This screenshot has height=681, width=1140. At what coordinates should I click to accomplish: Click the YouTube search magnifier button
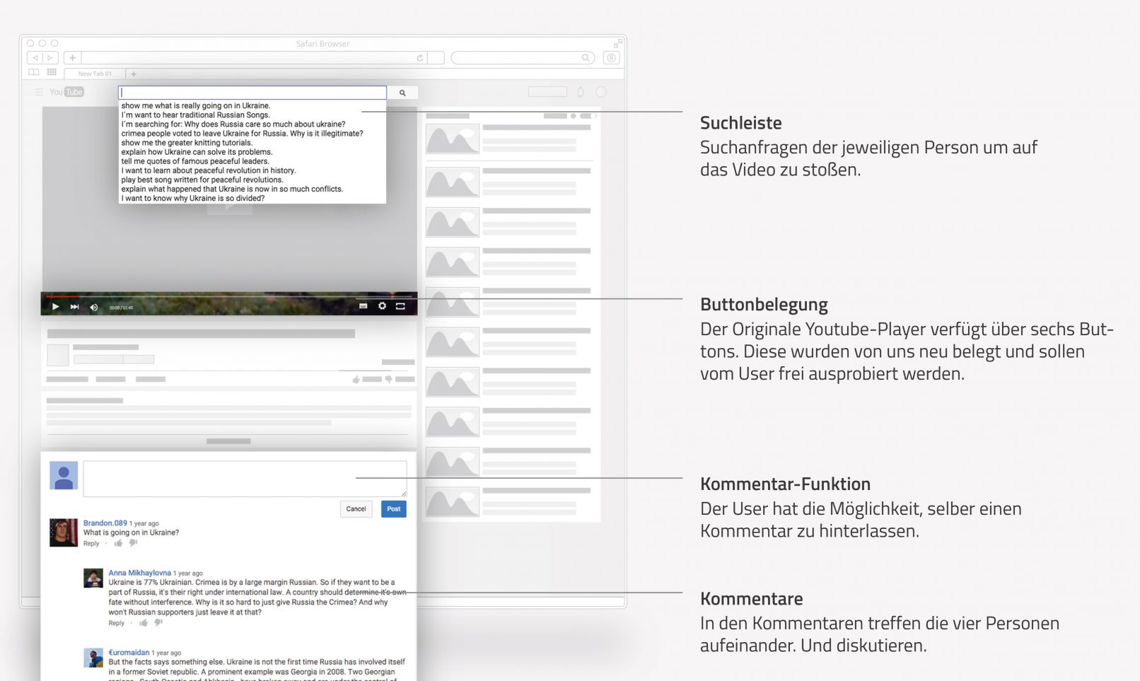point(402,93)
